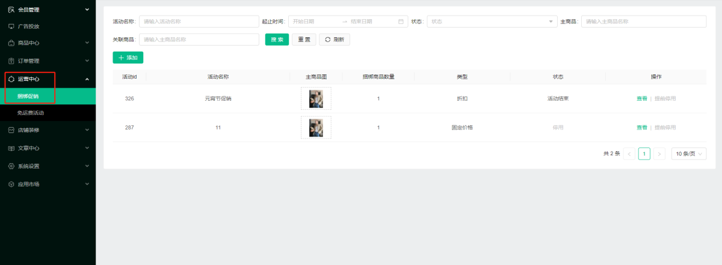This screenshot has height=265, width=722.
Task: Click the 订单管理 clipboard icon
Action: click(x=11, y=61)
